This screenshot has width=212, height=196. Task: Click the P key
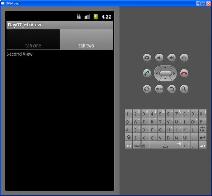point(202,121)
